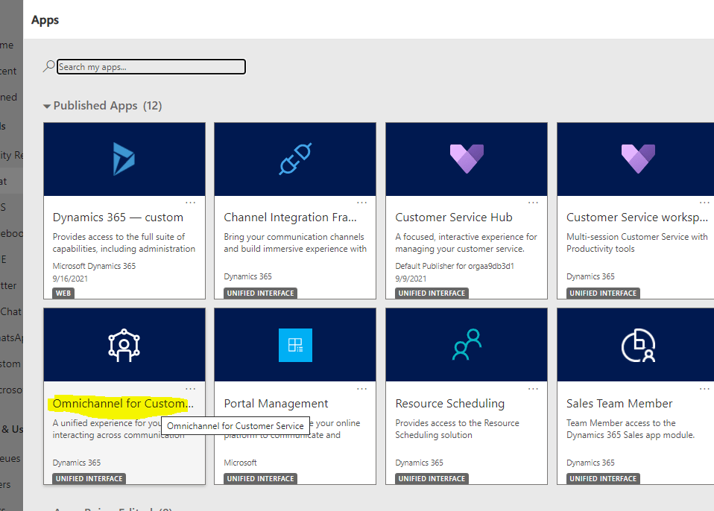714x511 pixels.
Task: Click the Customer Service Hub heart icon
Action: coord(467,159)
